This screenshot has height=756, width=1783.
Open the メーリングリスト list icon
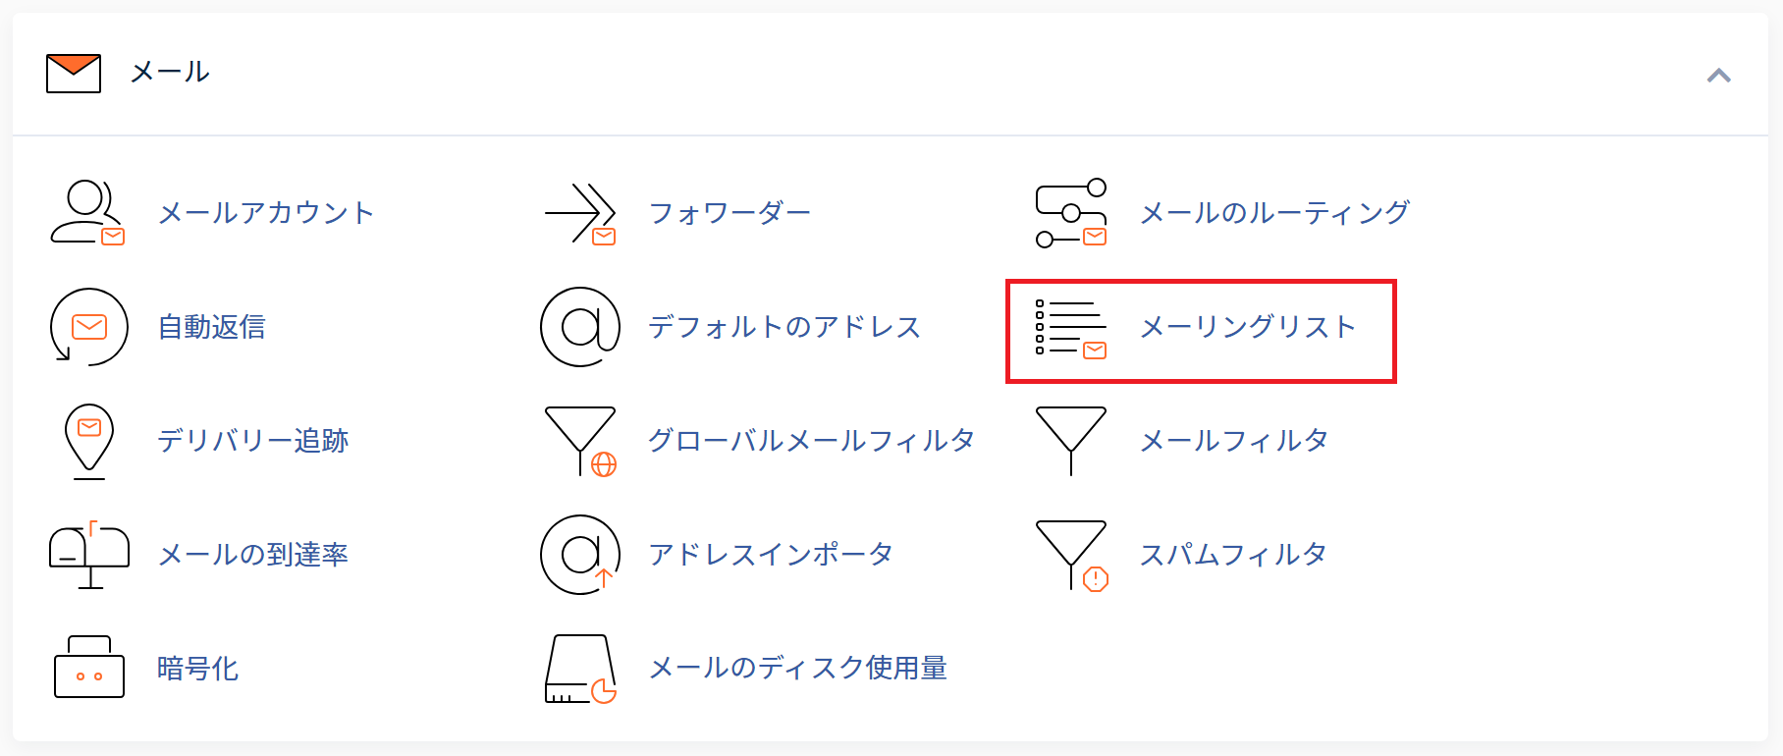pos(1071,328)
